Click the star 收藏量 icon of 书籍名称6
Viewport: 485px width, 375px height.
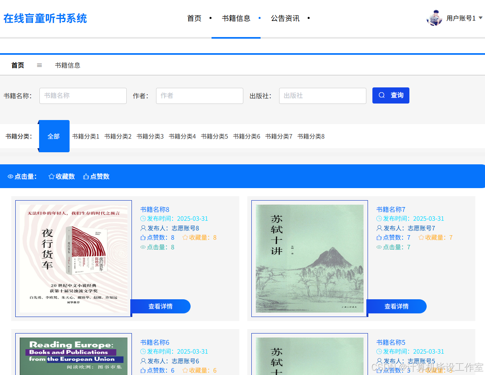click(185, 371)
